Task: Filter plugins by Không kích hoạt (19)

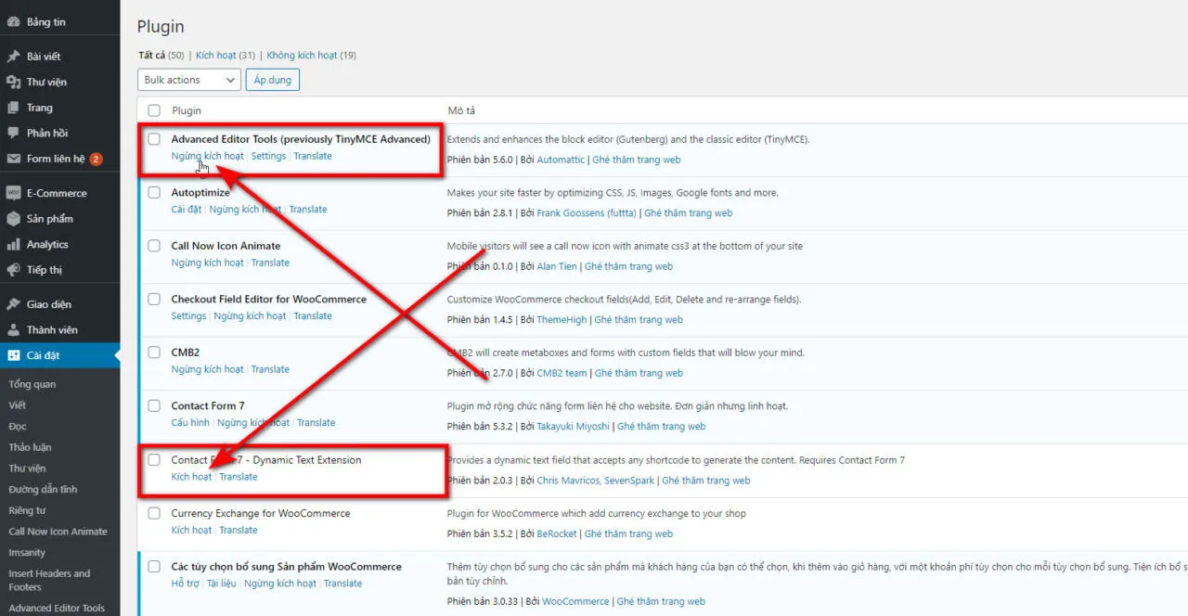Action: (311, 56)
